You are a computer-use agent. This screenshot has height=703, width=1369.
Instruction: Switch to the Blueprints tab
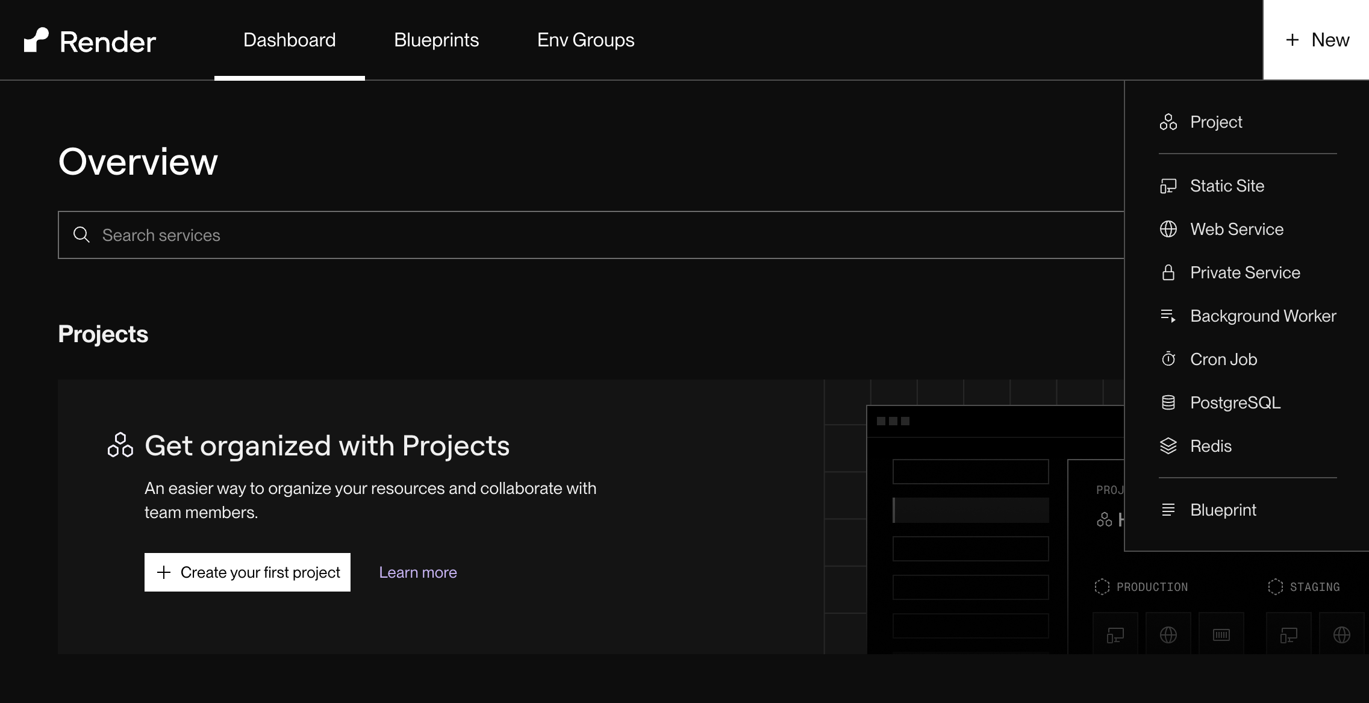click(436, 40)
